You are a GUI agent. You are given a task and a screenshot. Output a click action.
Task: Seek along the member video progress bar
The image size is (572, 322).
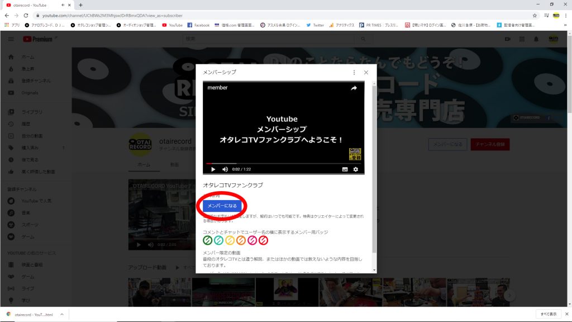point(283,164)
